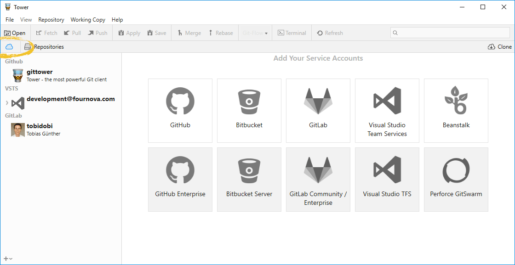
Task: Apply the stashed changes via Apply icon
Action: tap(128, 33)
